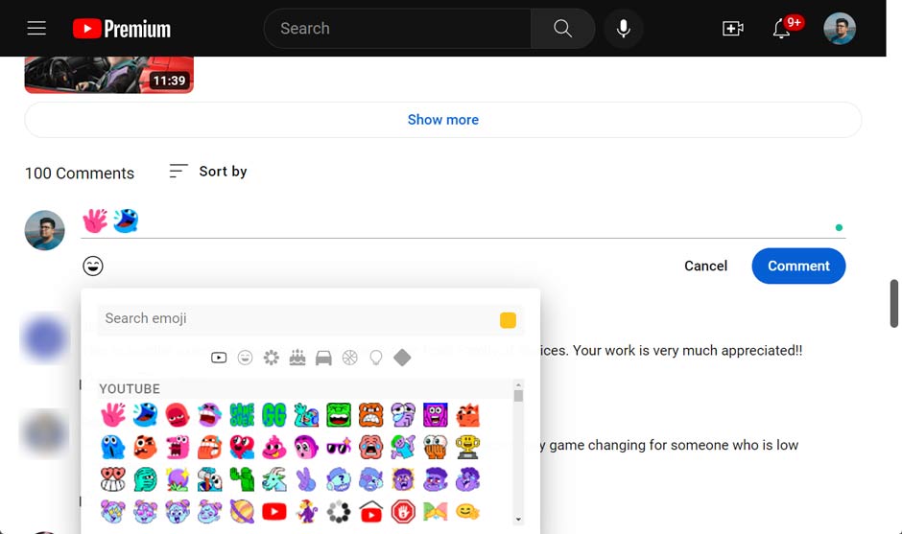Insert the gold trophy emoji
The image size is (902, 534).
[x=468, y=447]
